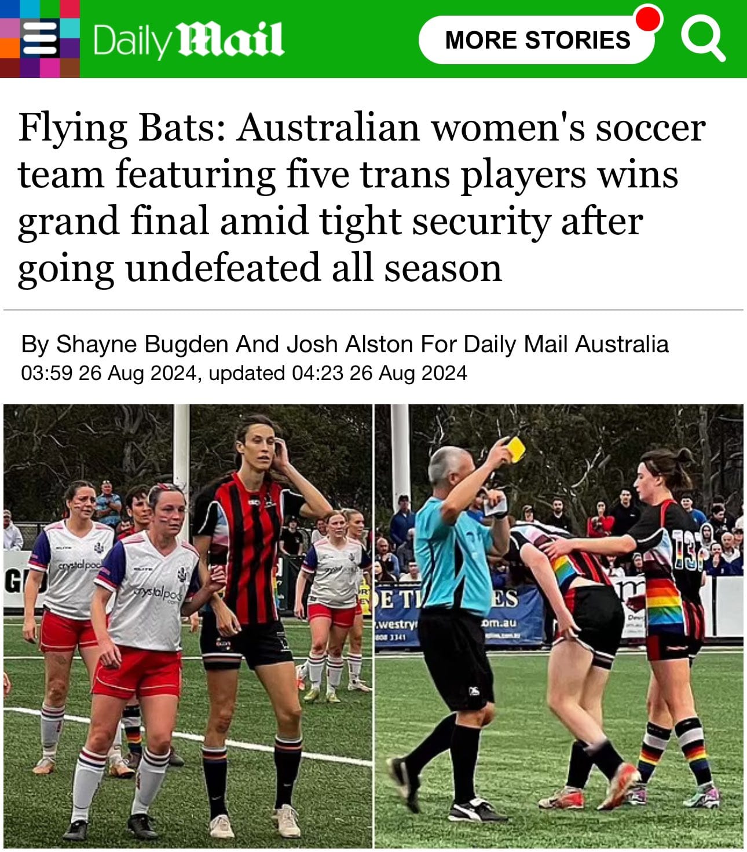This screenshot has width=747, height=852.
Task: Tap the updated 04:23 timestamp
Action: point(338,373)
